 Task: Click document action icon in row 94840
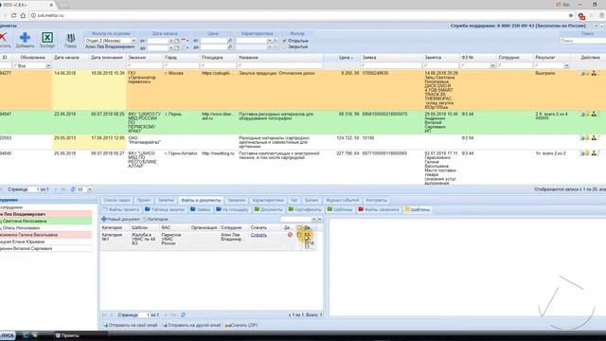click(x=582, y=153)
